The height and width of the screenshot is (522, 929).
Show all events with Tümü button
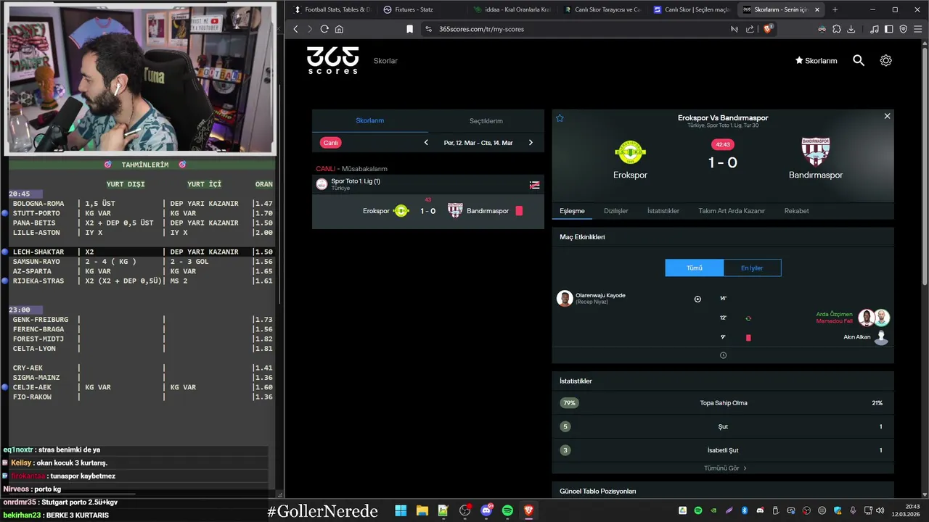tap(695, 268)
